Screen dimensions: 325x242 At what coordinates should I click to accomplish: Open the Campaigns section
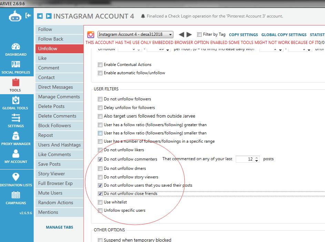click(16, 198)
